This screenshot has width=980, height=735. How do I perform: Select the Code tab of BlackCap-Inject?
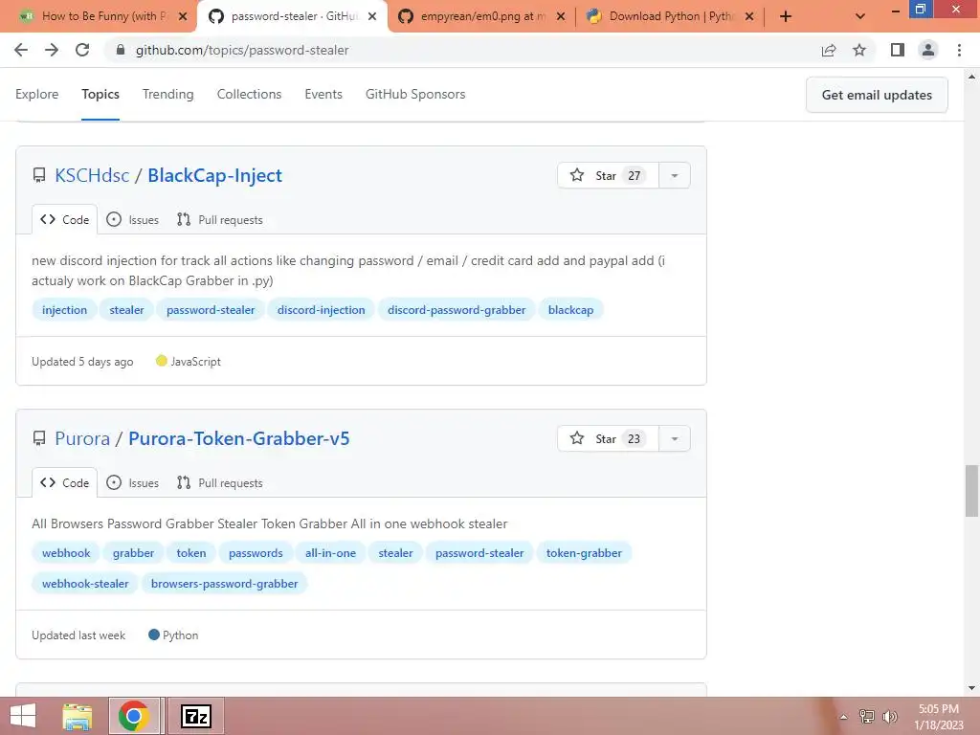(64, 220)
